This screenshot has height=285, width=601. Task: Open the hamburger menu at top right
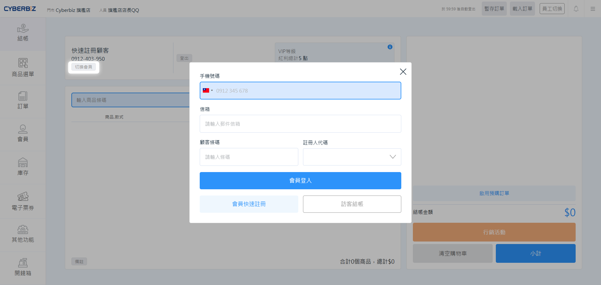593,9
